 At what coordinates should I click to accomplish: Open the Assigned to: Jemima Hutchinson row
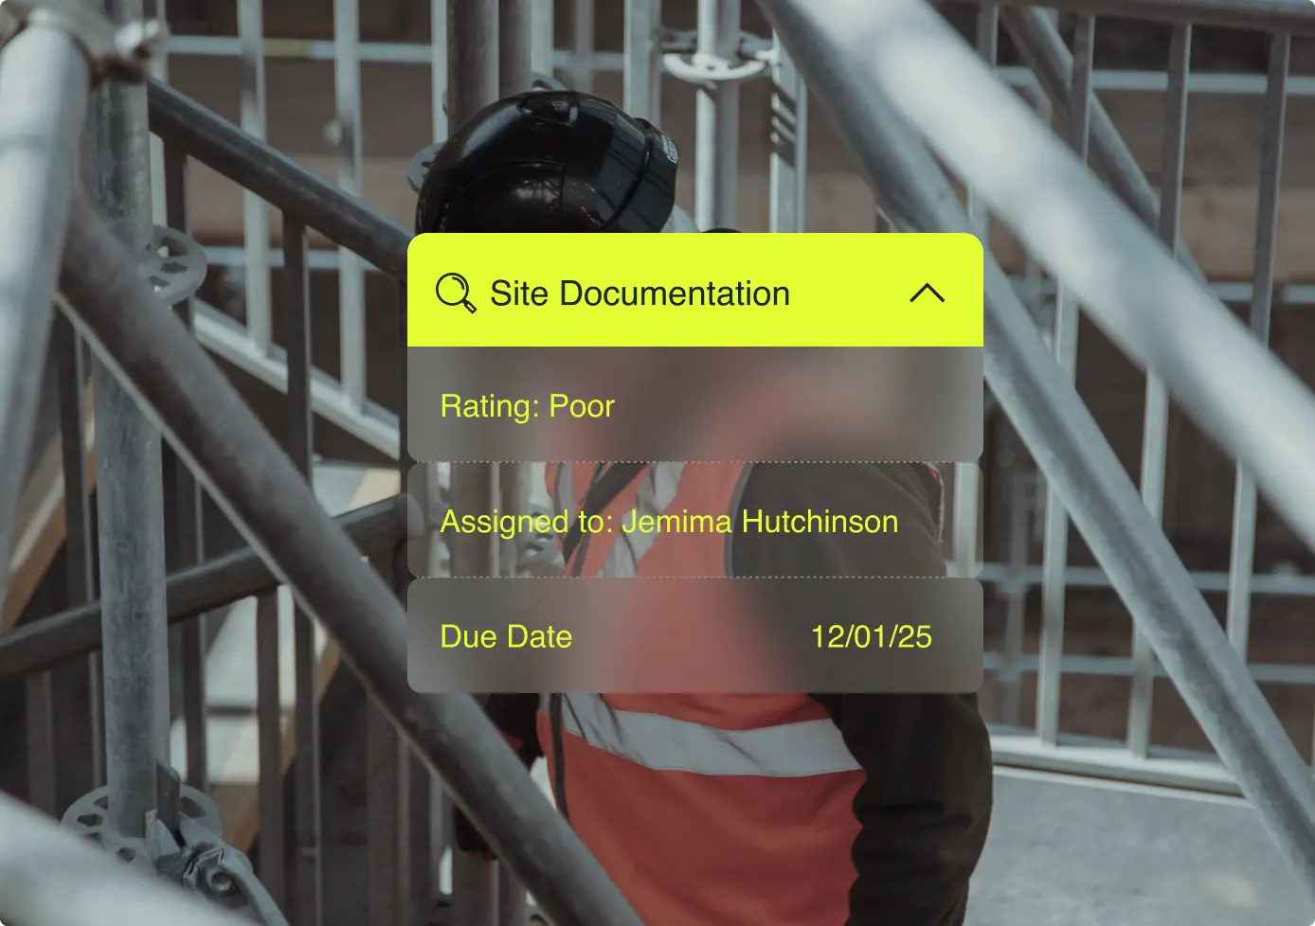695,521
